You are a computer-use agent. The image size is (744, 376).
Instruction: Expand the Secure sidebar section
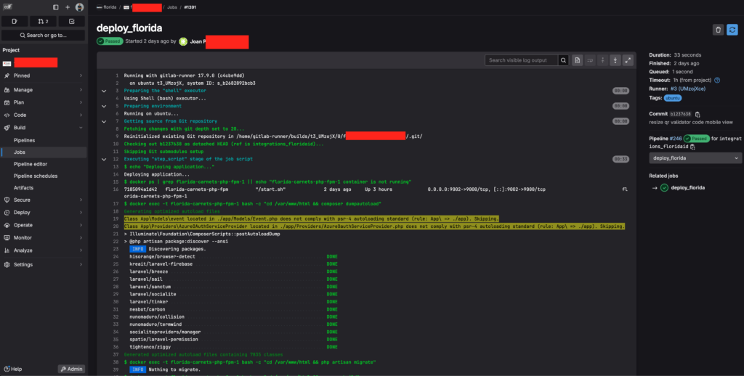(43, 200)
